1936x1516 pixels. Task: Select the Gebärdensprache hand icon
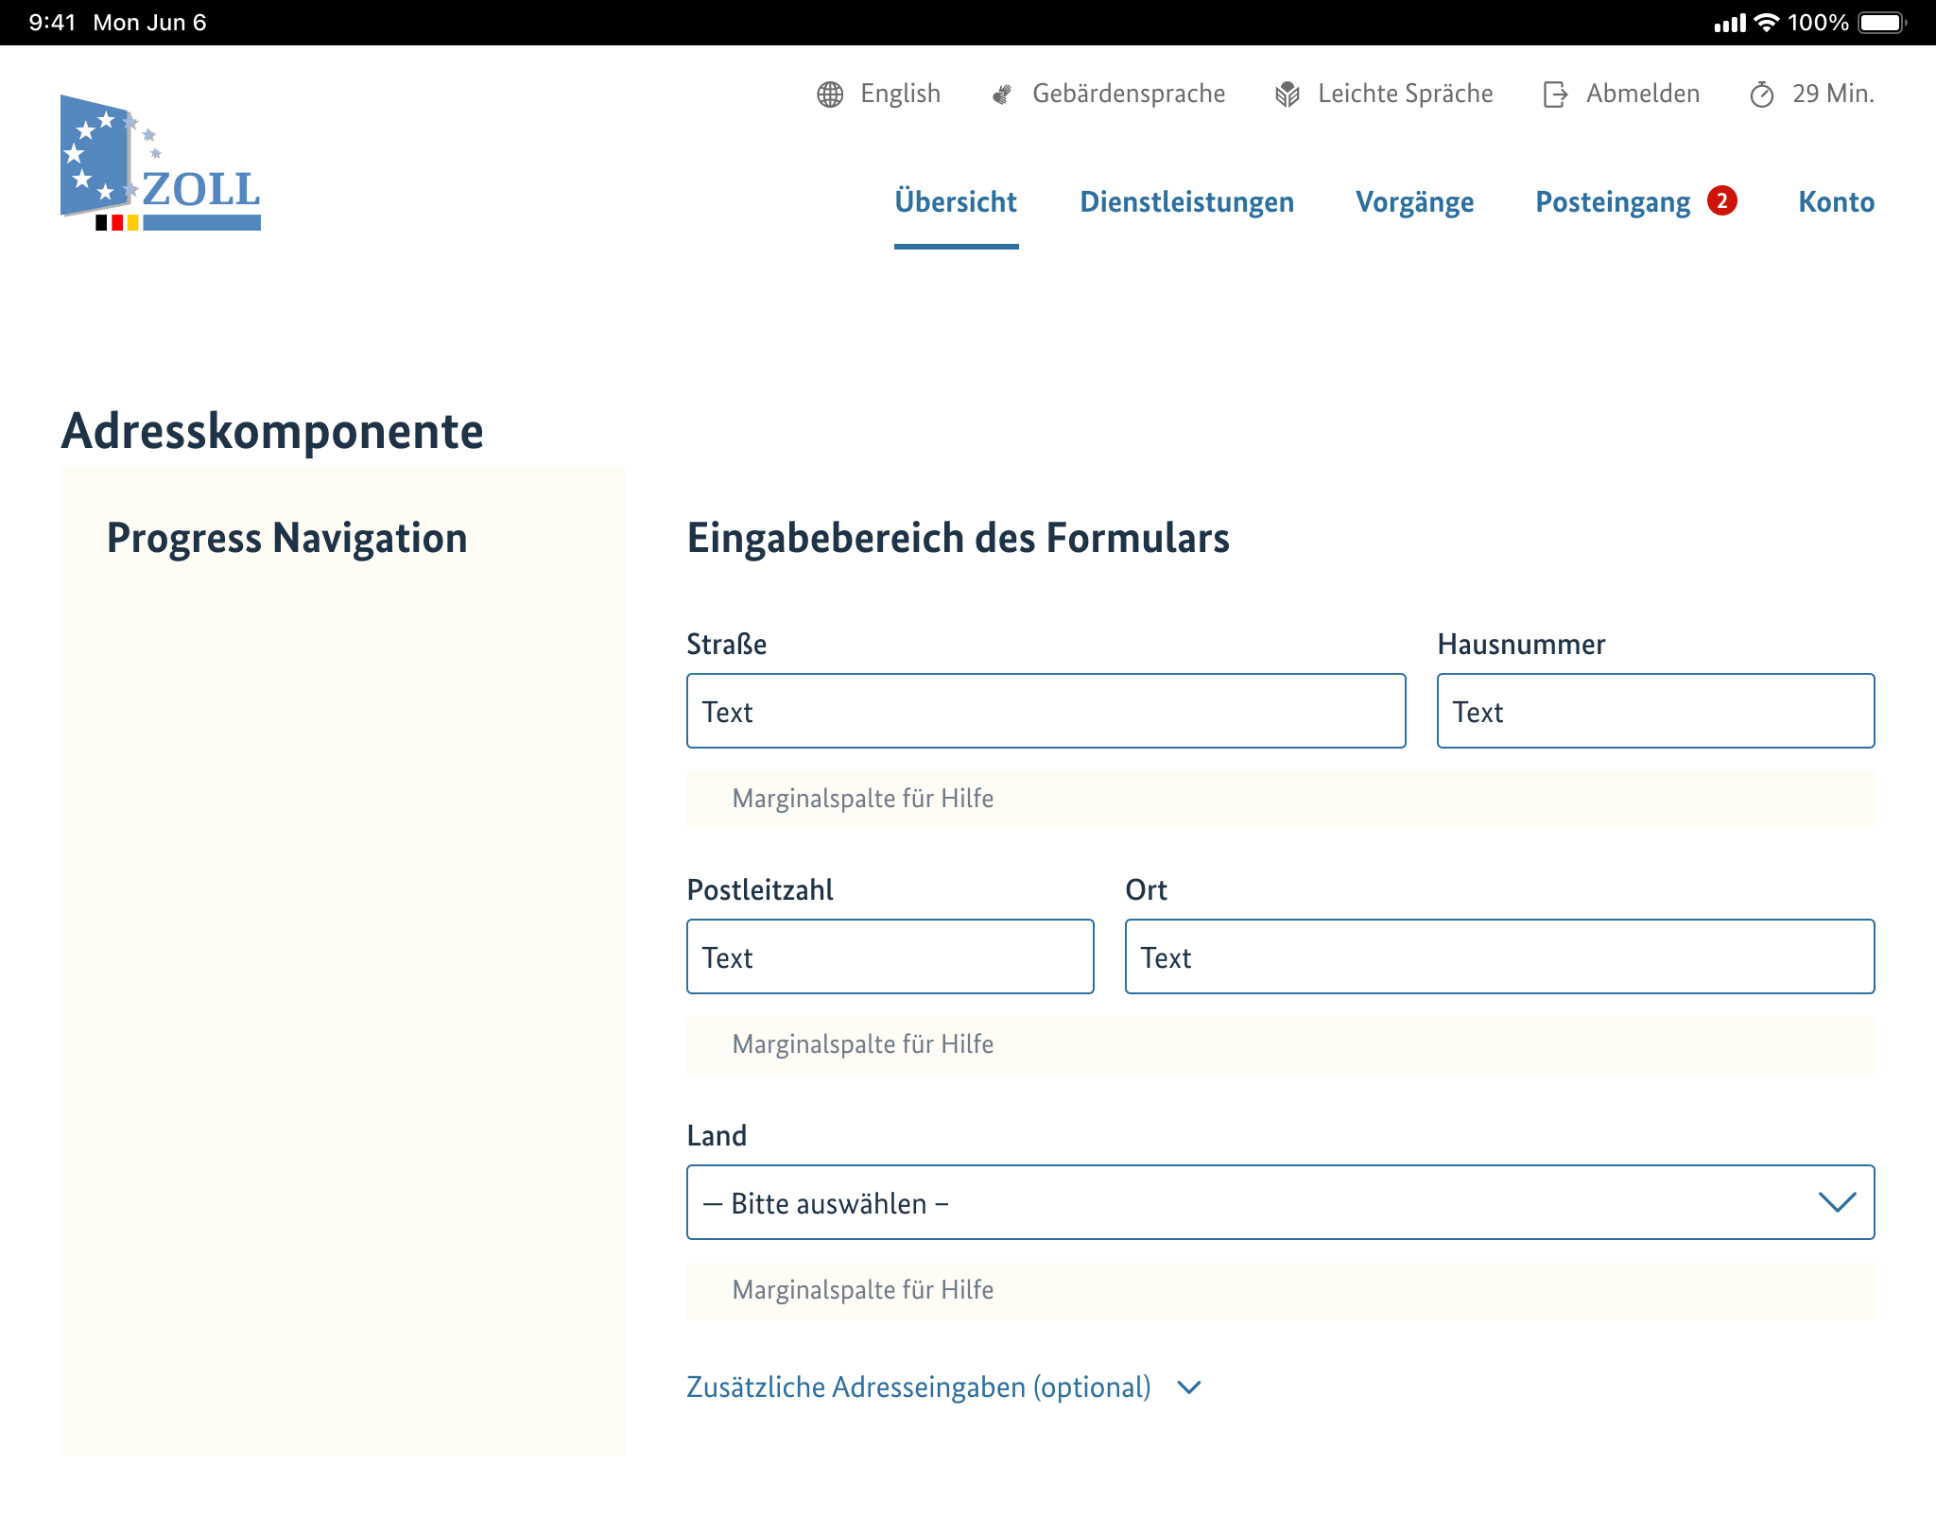coord(1001,94)
